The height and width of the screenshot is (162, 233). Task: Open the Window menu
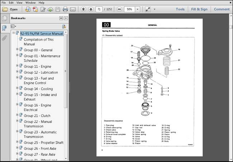tap(30, 3)
